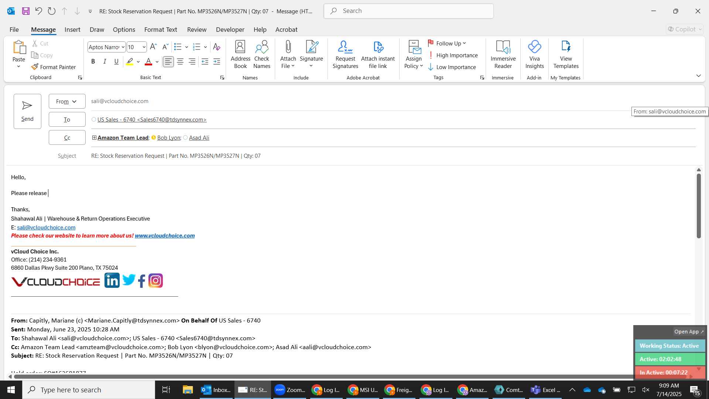Screen dimensions: 709x399
Task: Collapse the ribbon with chevron
Action: click(698, 76)
